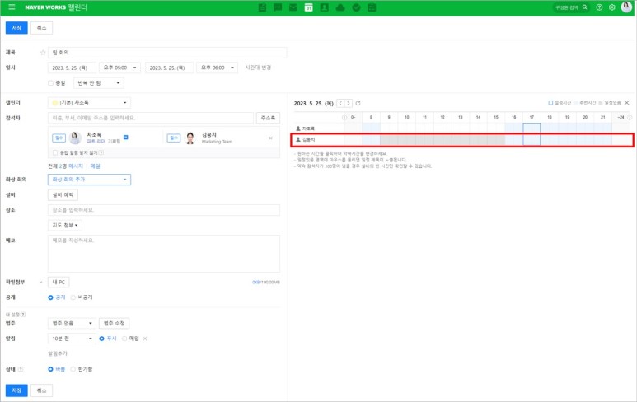Open the 지도 첨부 dropdown

pyautogui.click(x=65, y=225)
